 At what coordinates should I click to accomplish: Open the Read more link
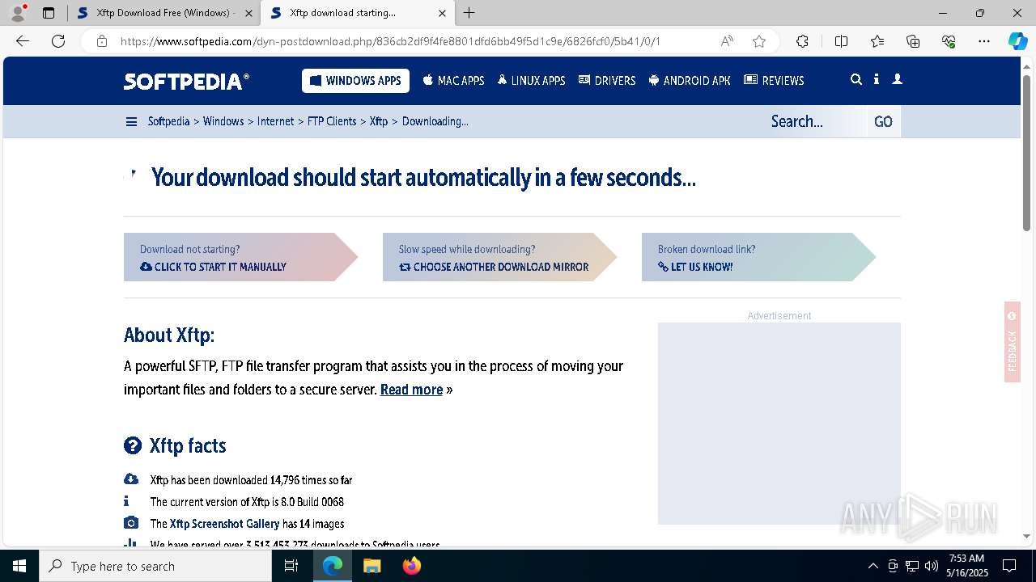(411, 390)
